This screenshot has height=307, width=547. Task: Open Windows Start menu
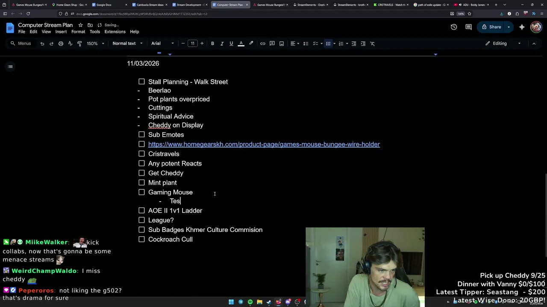(231, 302)
